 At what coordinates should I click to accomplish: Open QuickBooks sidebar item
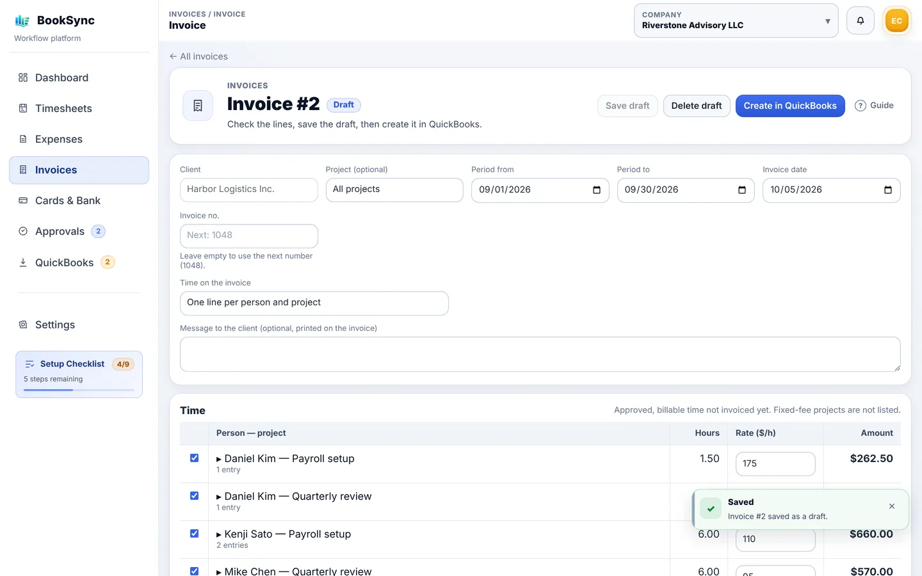79,262
